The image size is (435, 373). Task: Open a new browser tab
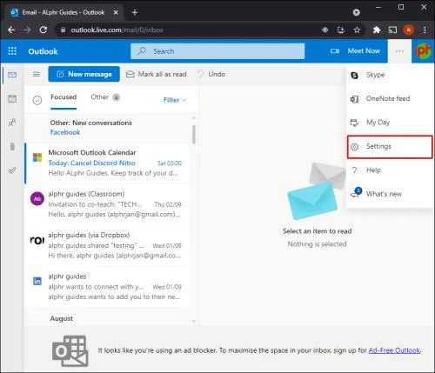coord(135,12)
